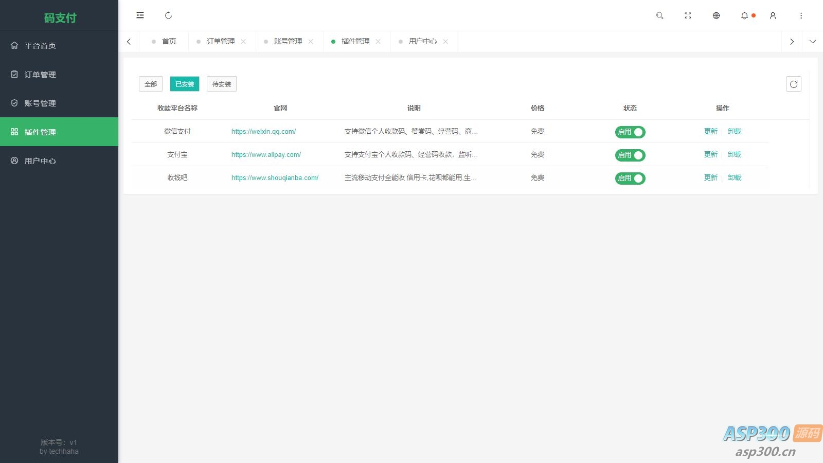Close the 插件管理 tab
Viewport: 823px width, 463px height.
(378, 41)
